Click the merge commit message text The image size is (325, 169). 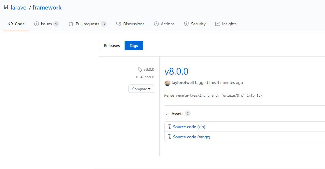(x=213, y=96)
